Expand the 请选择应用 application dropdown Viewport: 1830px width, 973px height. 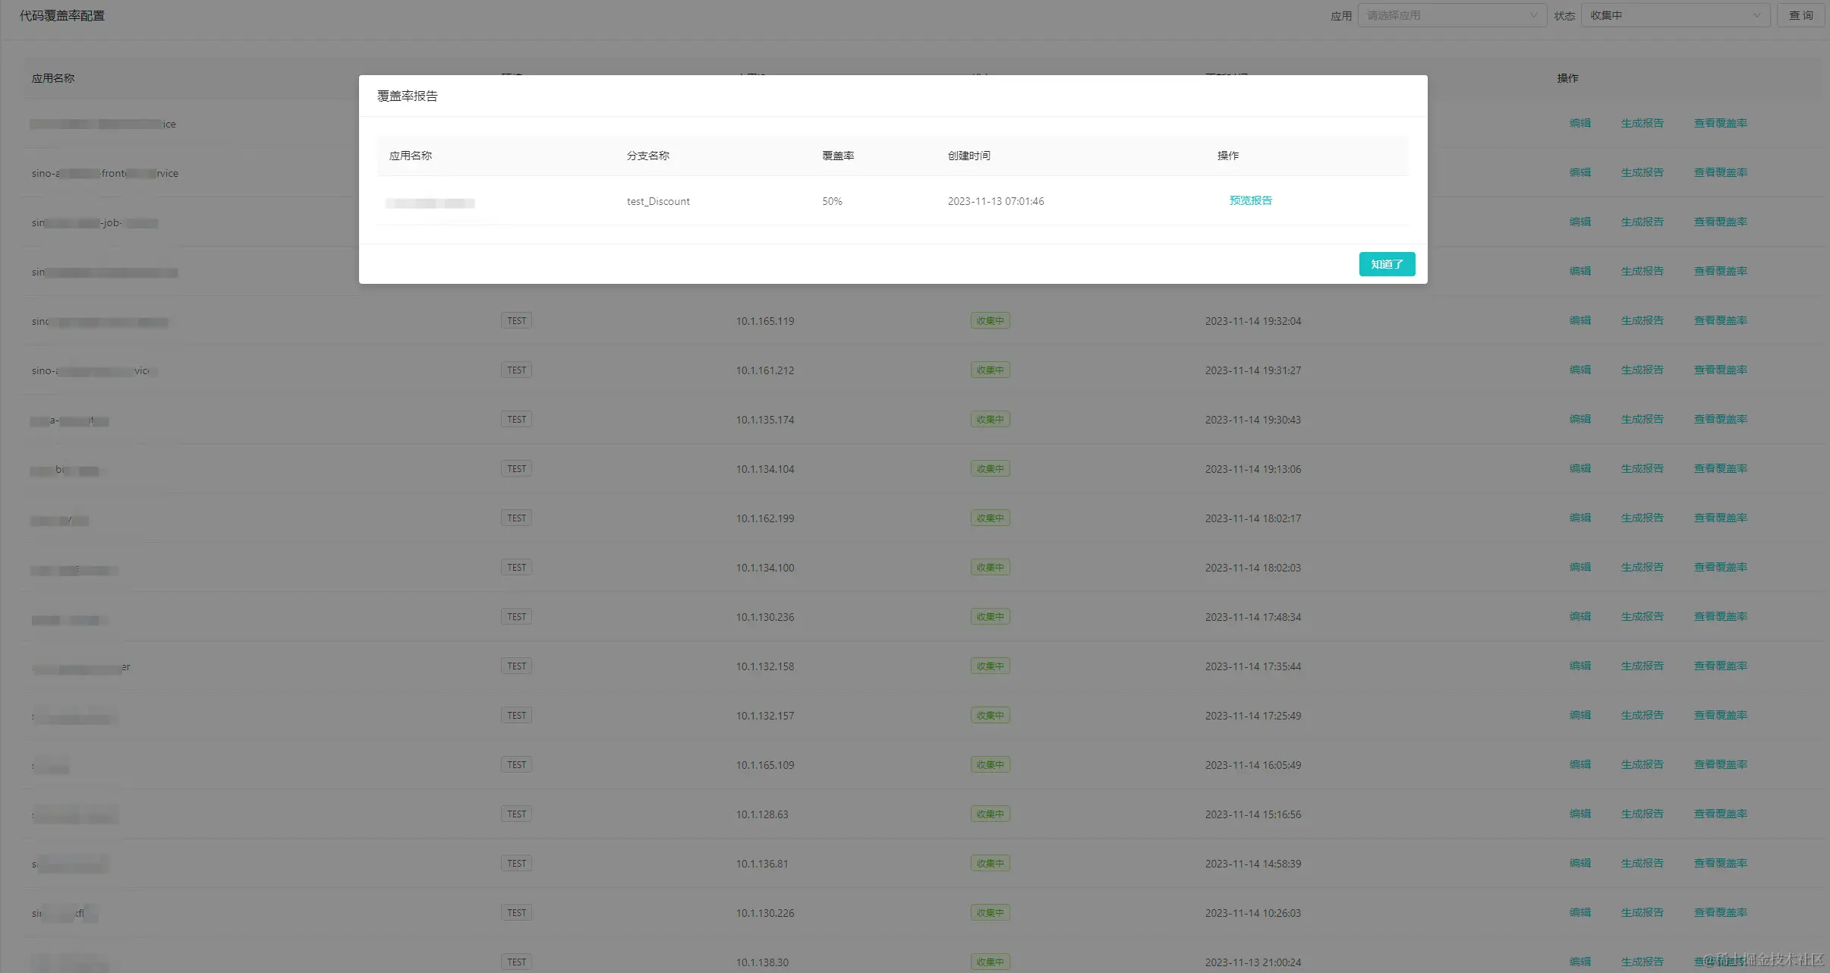tap(1450, 15)
